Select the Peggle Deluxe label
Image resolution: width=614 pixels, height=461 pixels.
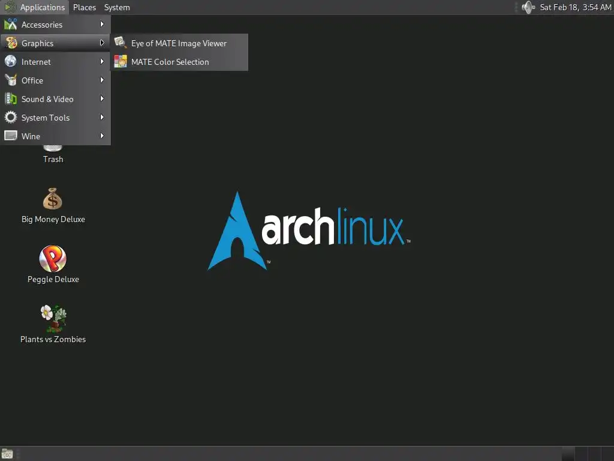click(x=53, y=280)
